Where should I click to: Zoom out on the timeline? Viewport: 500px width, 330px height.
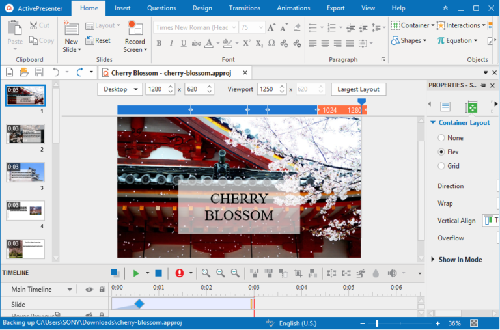220,273
